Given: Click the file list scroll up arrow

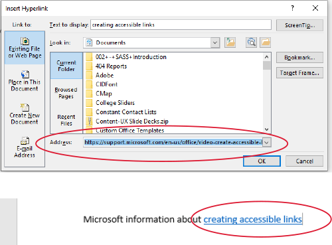Looking at the screenshot, I should tap(267, 57).
